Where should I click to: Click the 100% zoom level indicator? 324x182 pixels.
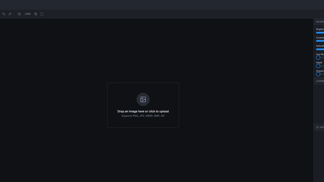(27, 14)
